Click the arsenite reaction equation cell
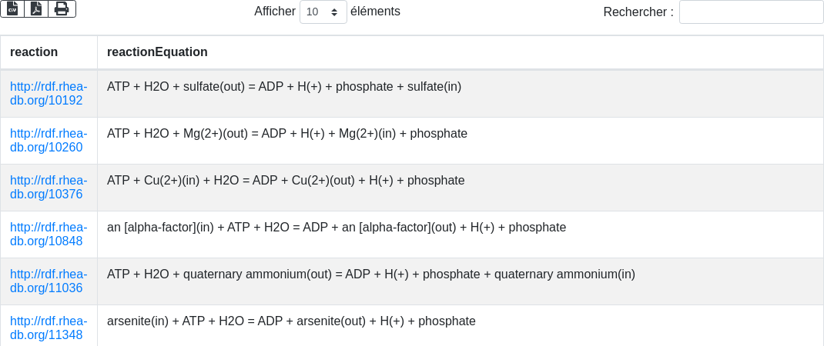824x346 pixels. 291,321
